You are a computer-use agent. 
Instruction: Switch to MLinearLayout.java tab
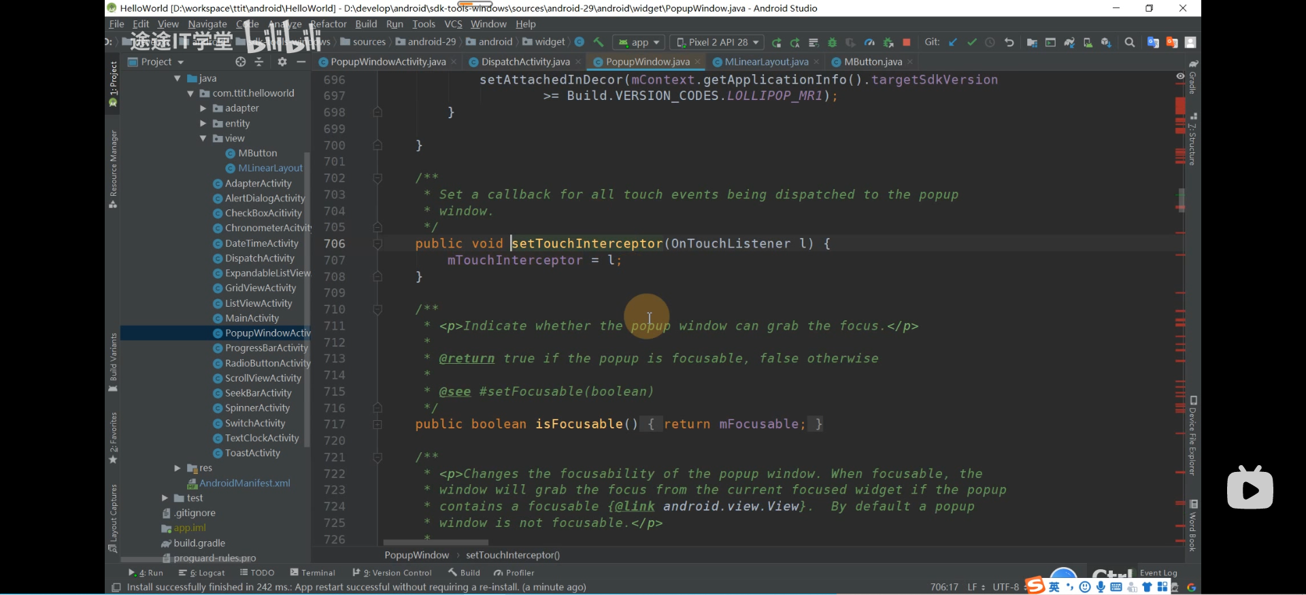click(766, 62)
